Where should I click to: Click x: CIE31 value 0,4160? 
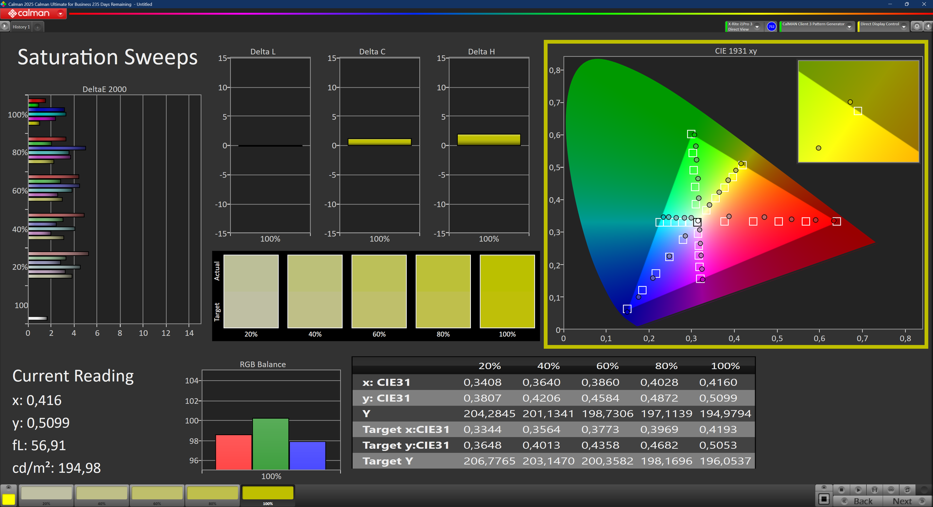point(718,383)
